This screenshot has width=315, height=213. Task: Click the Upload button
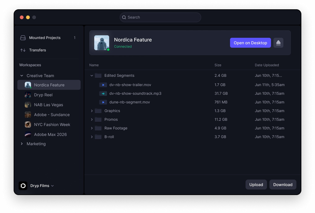tap(256, 185)
